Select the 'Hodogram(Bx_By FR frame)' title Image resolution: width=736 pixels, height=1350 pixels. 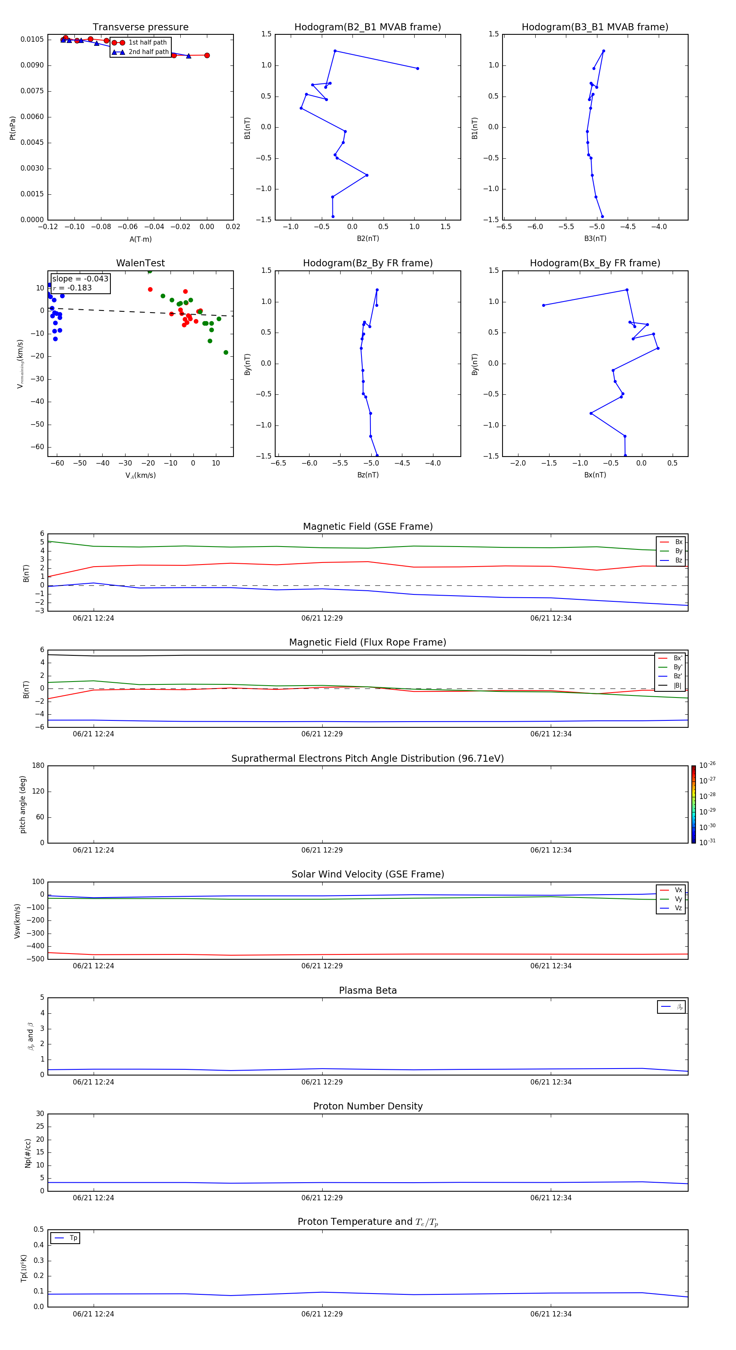(595, 263)
